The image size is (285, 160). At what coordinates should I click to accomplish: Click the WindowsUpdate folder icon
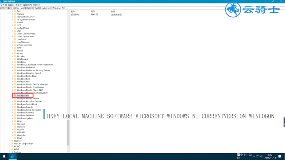coord(15,118)
